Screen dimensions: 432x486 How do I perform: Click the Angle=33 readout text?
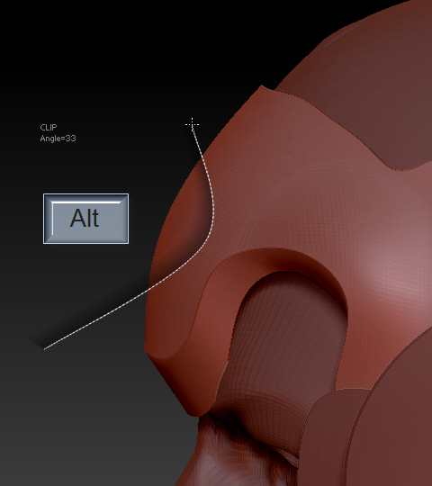(58, 139)
